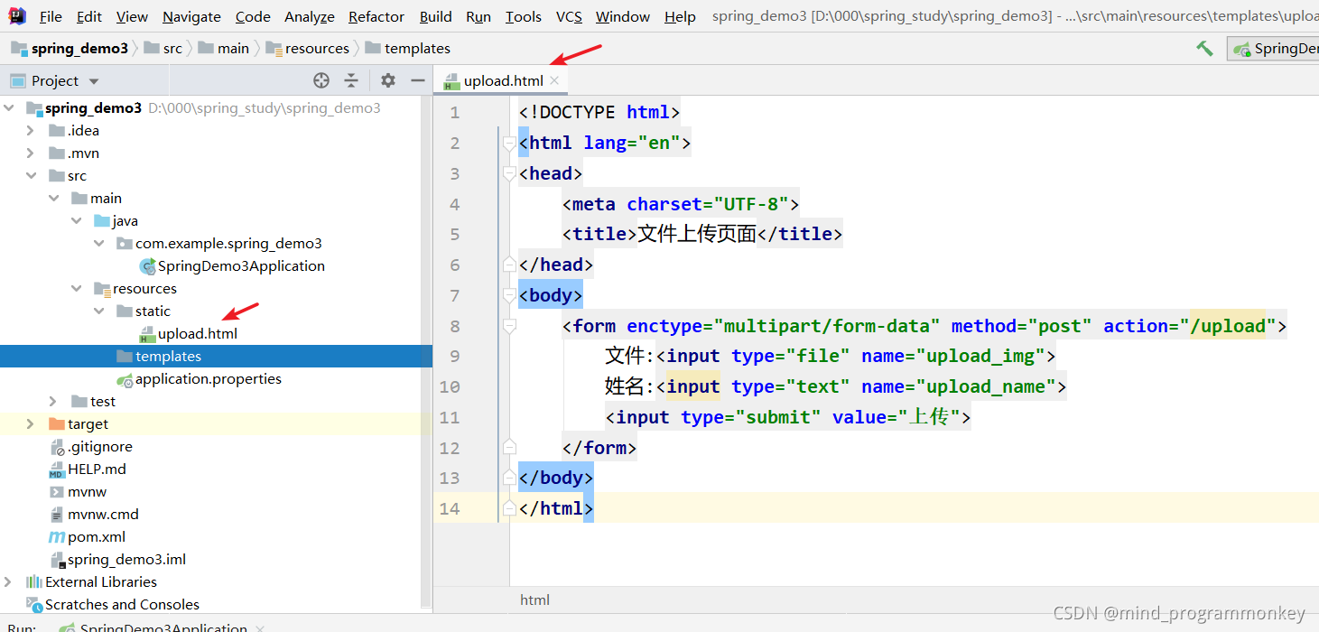Close the upload.html editor tab
The height and width of the screenshot is (632, 1319).
click(554, 80)
